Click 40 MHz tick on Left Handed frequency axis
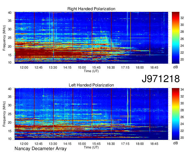Screen dimensions: 187x152 coord(10,89)
